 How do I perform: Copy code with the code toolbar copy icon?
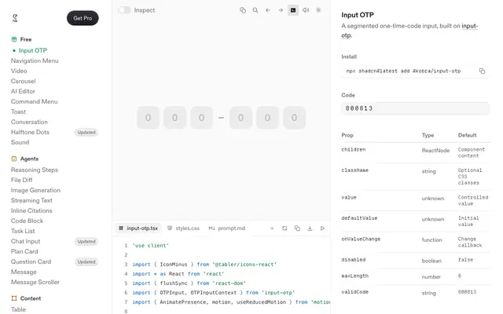pos(297,228)
